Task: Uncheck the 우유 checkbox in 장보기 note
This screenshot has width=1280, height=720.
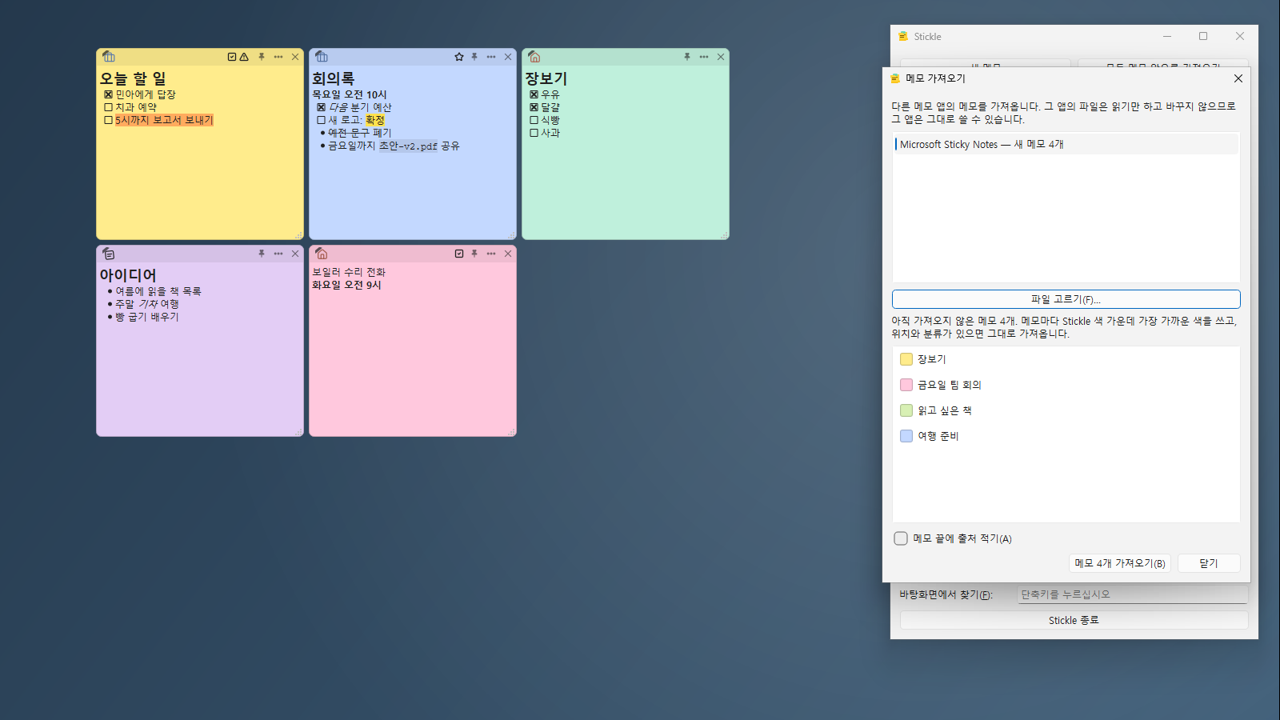Action: click(x=534, y=94)
